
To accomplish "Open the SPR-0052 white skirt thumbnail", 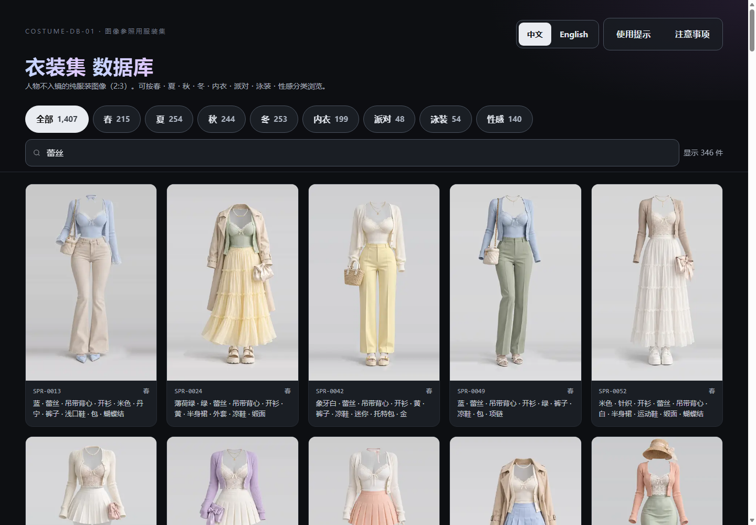I will (657, 282).
